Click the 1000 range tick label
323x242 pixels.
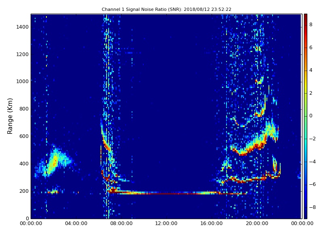coord(23,81)
